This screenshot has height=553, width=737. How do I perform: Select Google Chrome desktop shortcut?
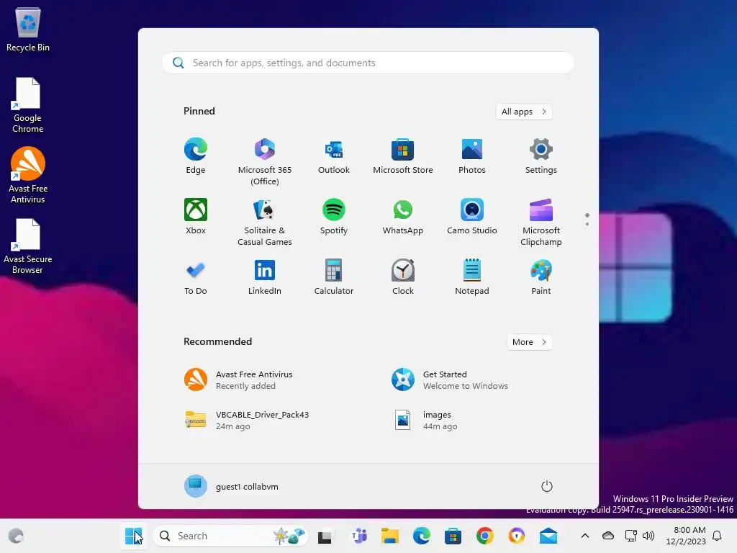tap(28, 105)
